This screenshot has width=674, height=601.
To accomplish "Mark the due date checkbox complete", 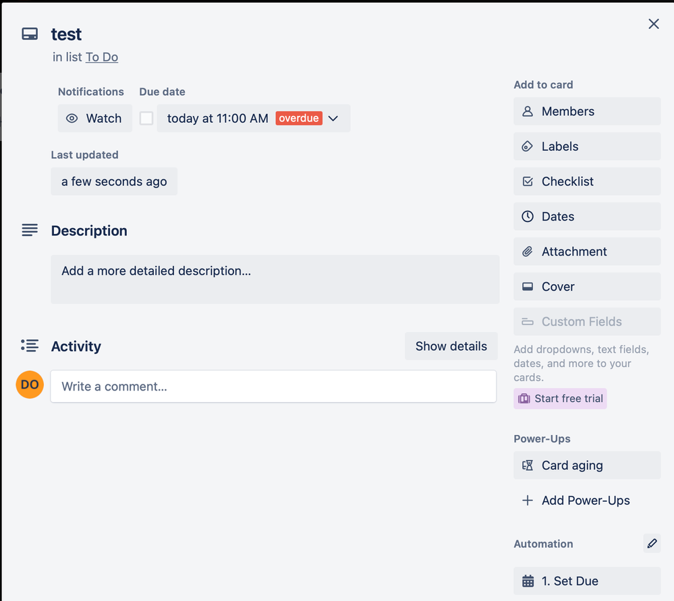I will [x=146, y=119].
